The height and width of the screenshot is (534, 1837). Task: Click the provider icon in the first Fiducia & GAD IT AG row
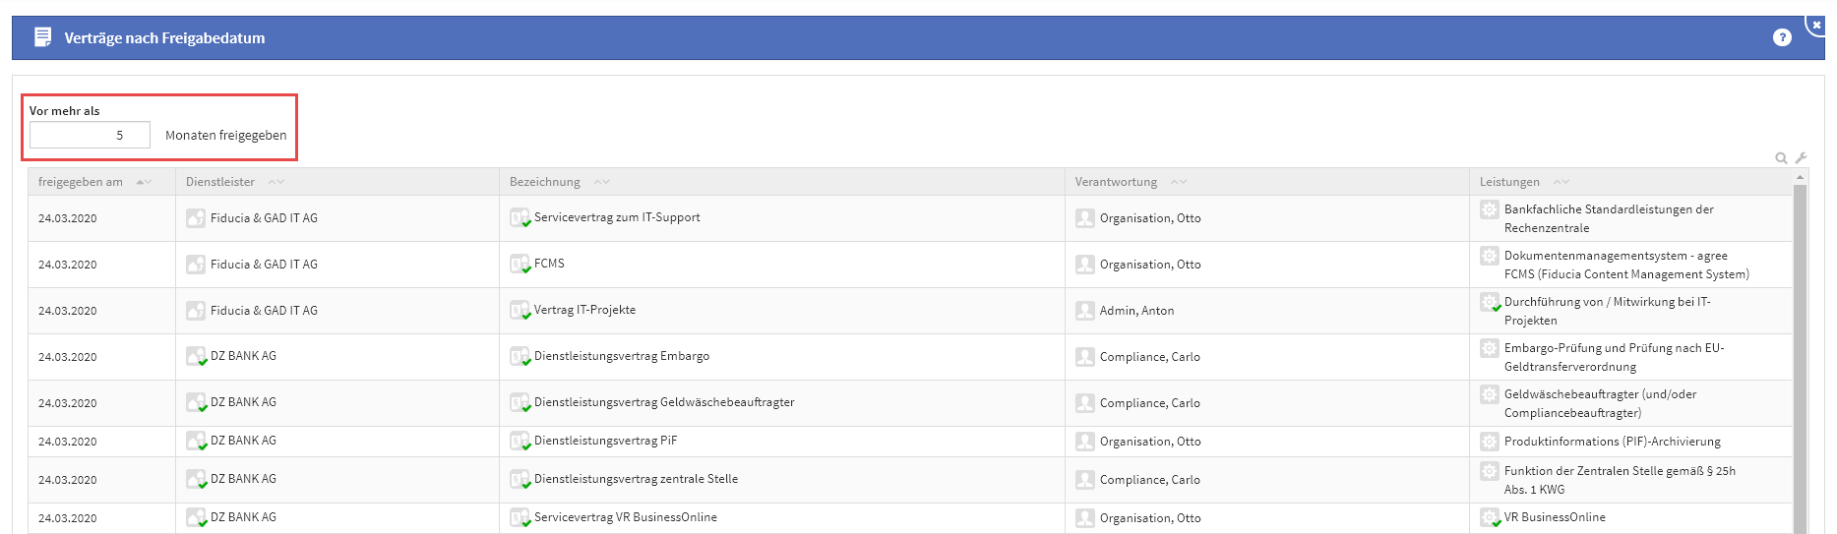196,218
